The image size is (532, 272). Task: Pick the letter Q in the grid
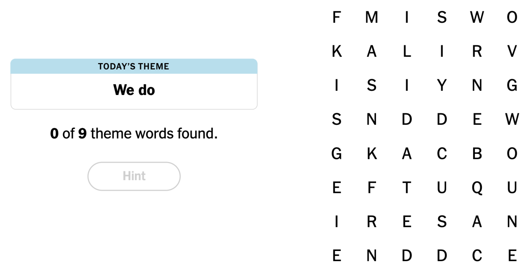point(477,188)
